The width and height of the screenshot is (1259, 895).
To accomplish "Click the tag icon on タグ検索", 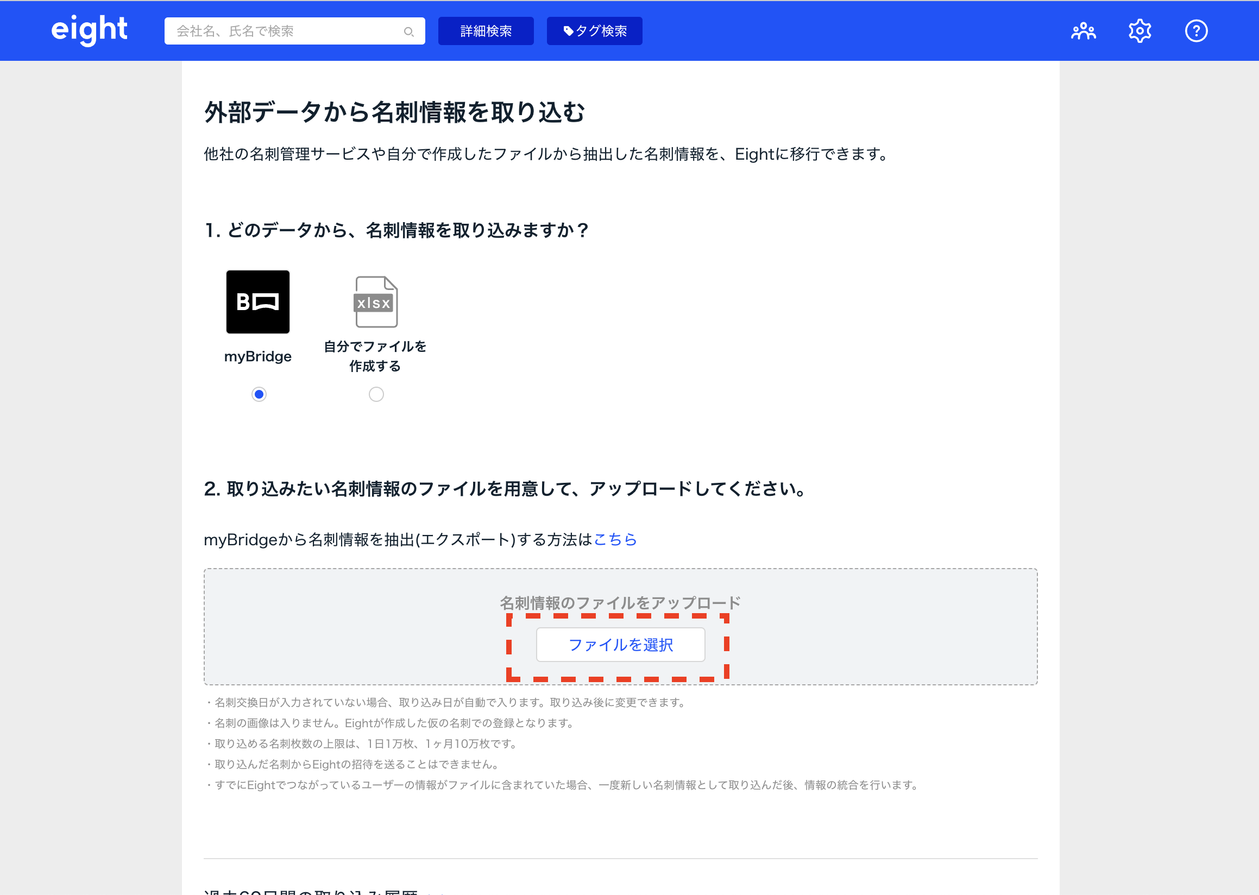I will 568,31.
